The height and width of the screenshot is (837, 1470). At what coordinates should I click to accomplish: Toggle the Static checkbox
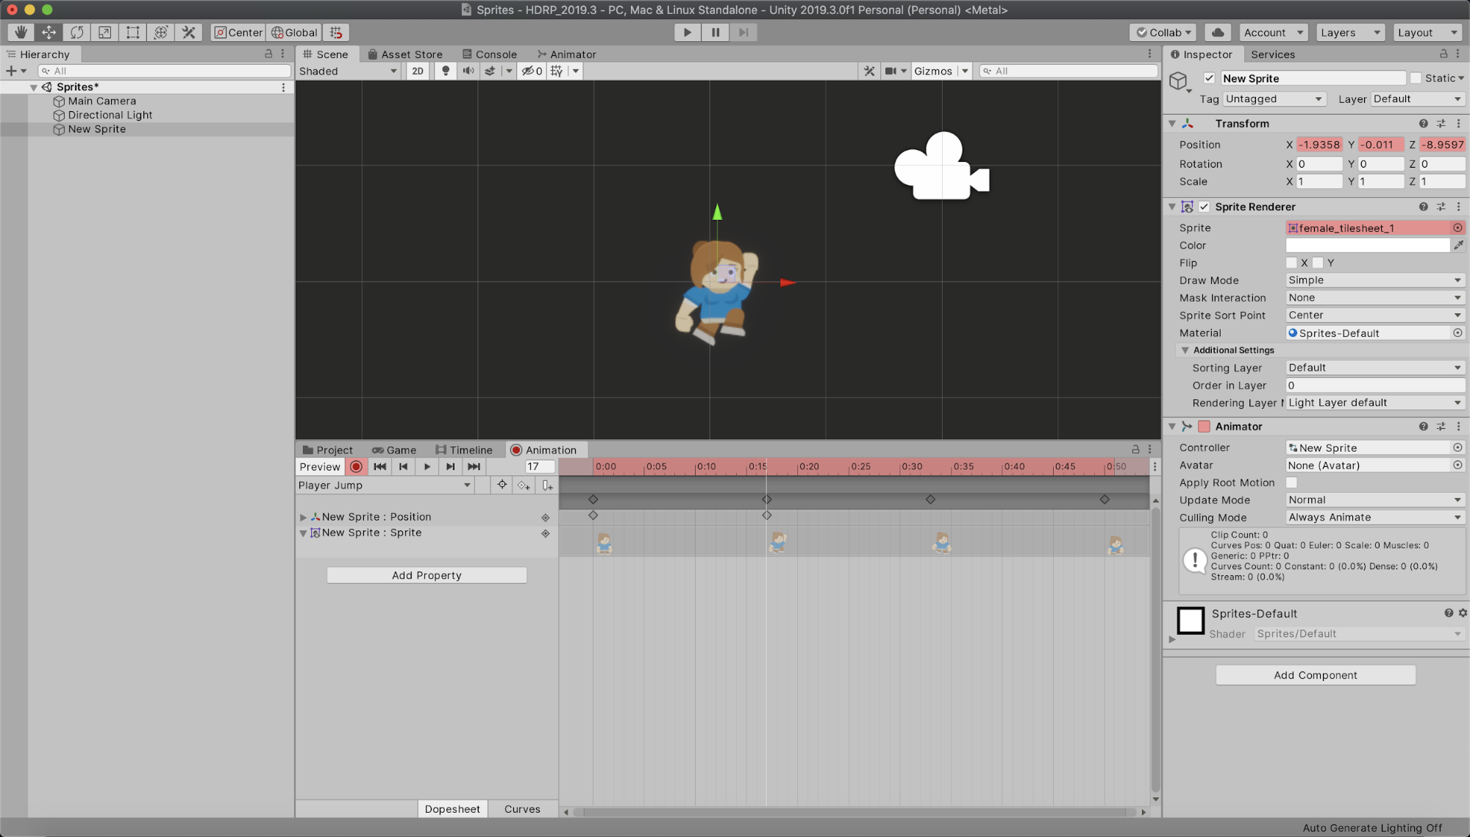click(x=1415, y=78)
